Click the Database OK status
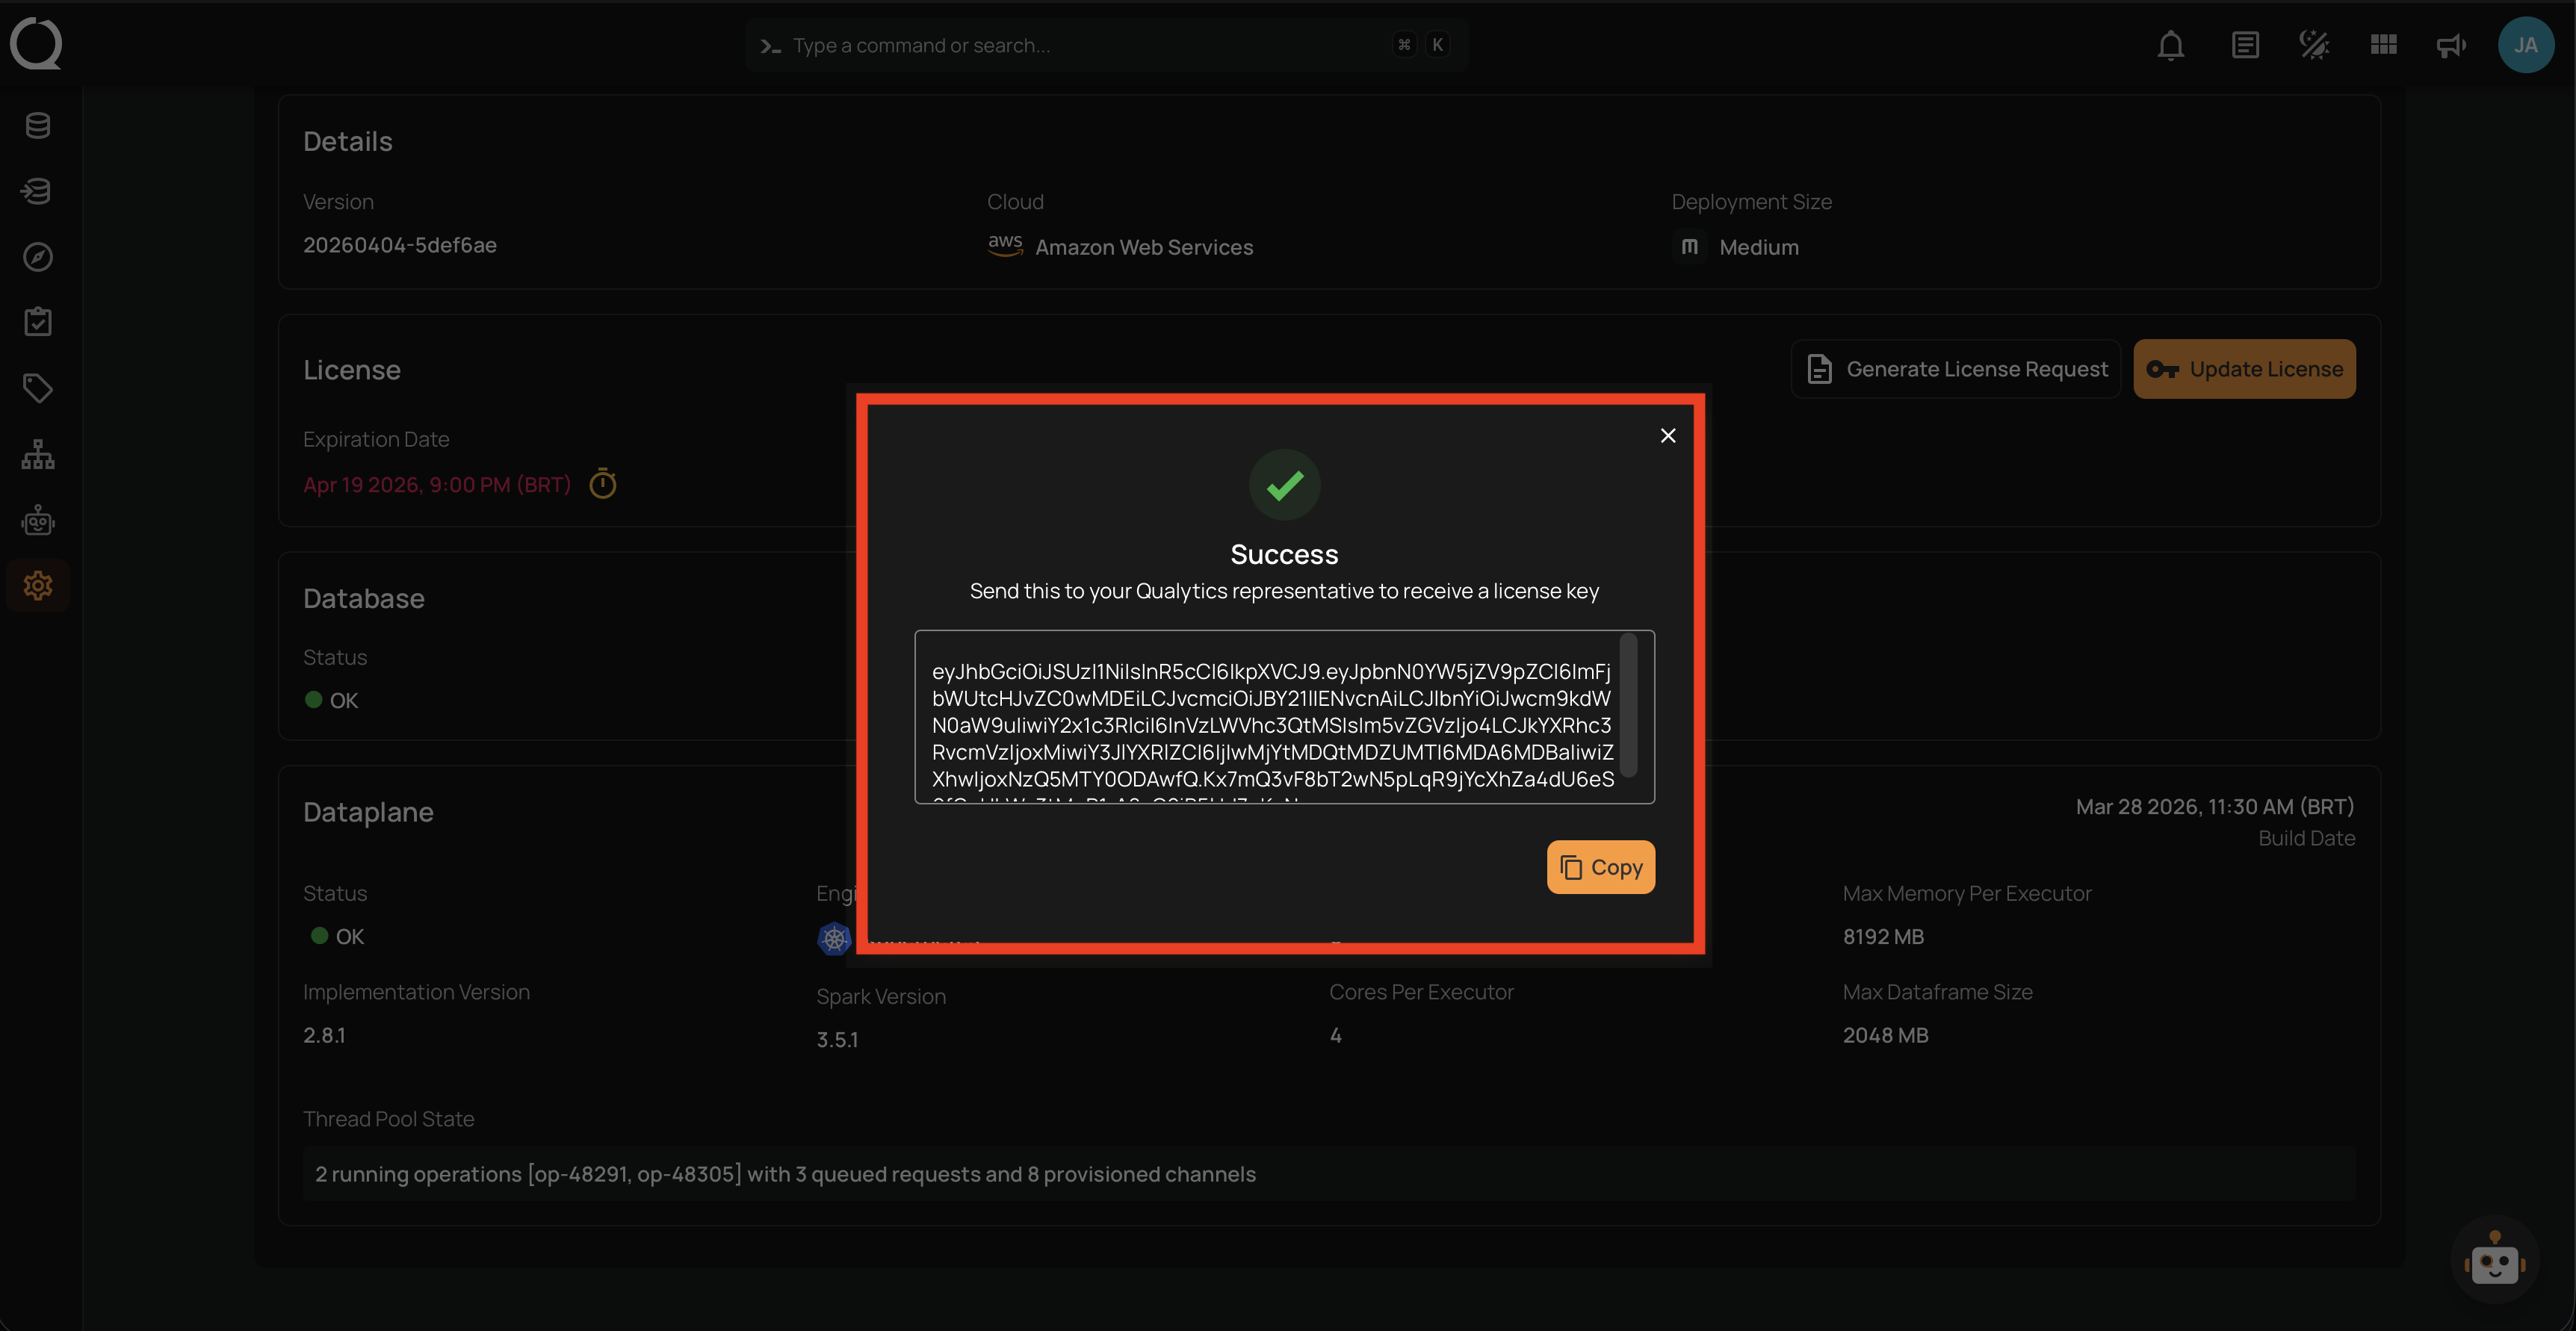This screenshot has height=1331, width=2576. [331, 700]
